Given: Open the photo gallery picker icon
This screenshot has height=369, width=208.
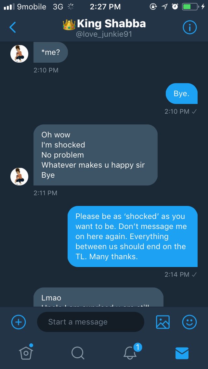Looking at the screenshot, I should (163, 322).
